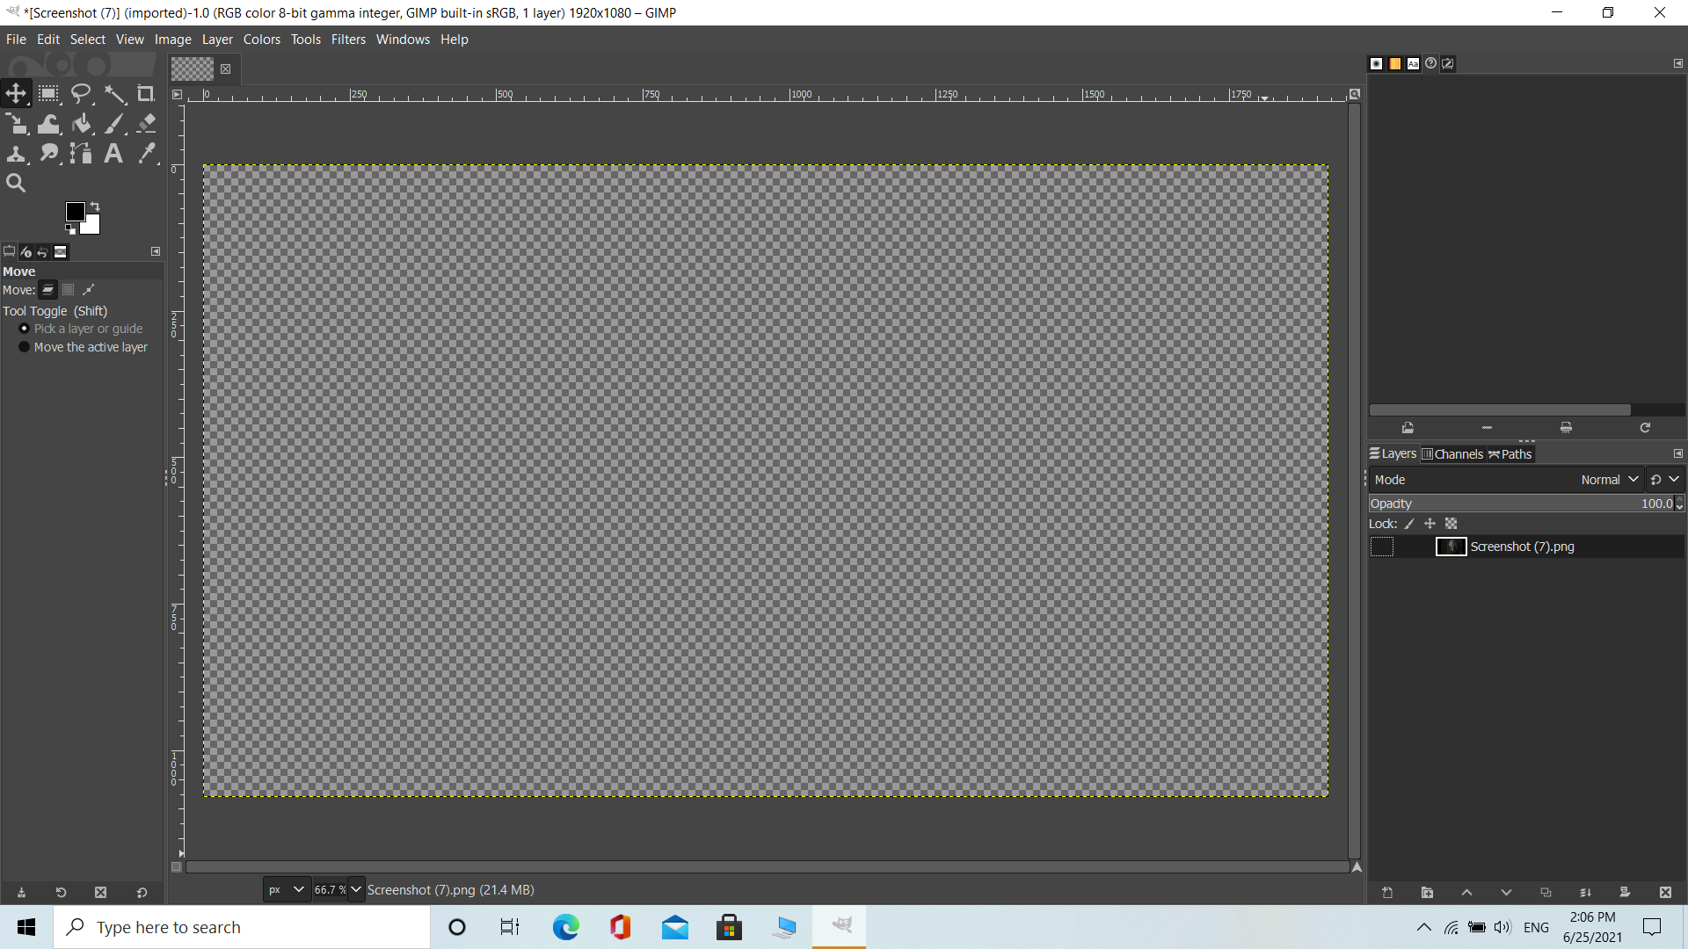Create a new layer with bottom-left Layers button
This screenshot has width=1688, height=949.
[1387, 893]
